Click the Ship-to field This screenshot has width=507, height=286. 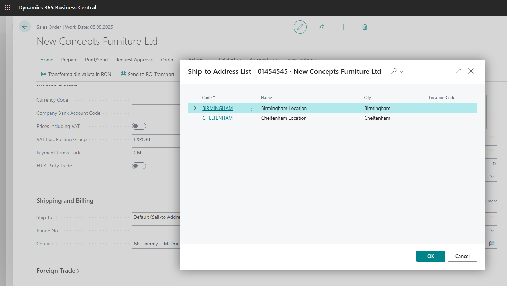(x=156, y=217)
